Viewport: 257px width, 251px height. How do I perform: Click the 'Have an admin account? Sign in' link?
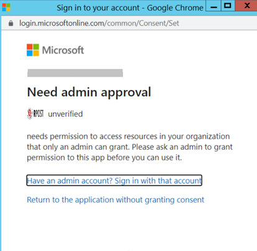click(114, 181)
